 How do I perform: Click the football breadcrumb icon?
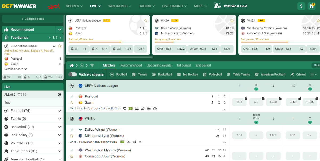click(82, 65)
